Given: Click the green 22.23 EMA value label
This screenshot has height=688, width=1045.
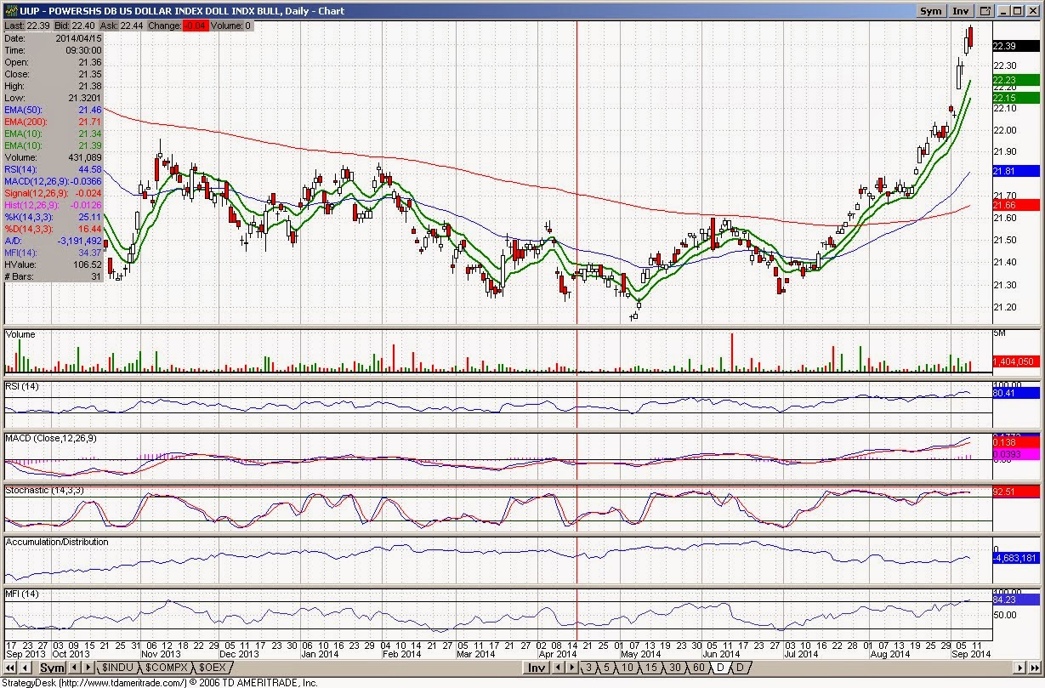Looking at the screenshot, I should [x=1017, y=80].
